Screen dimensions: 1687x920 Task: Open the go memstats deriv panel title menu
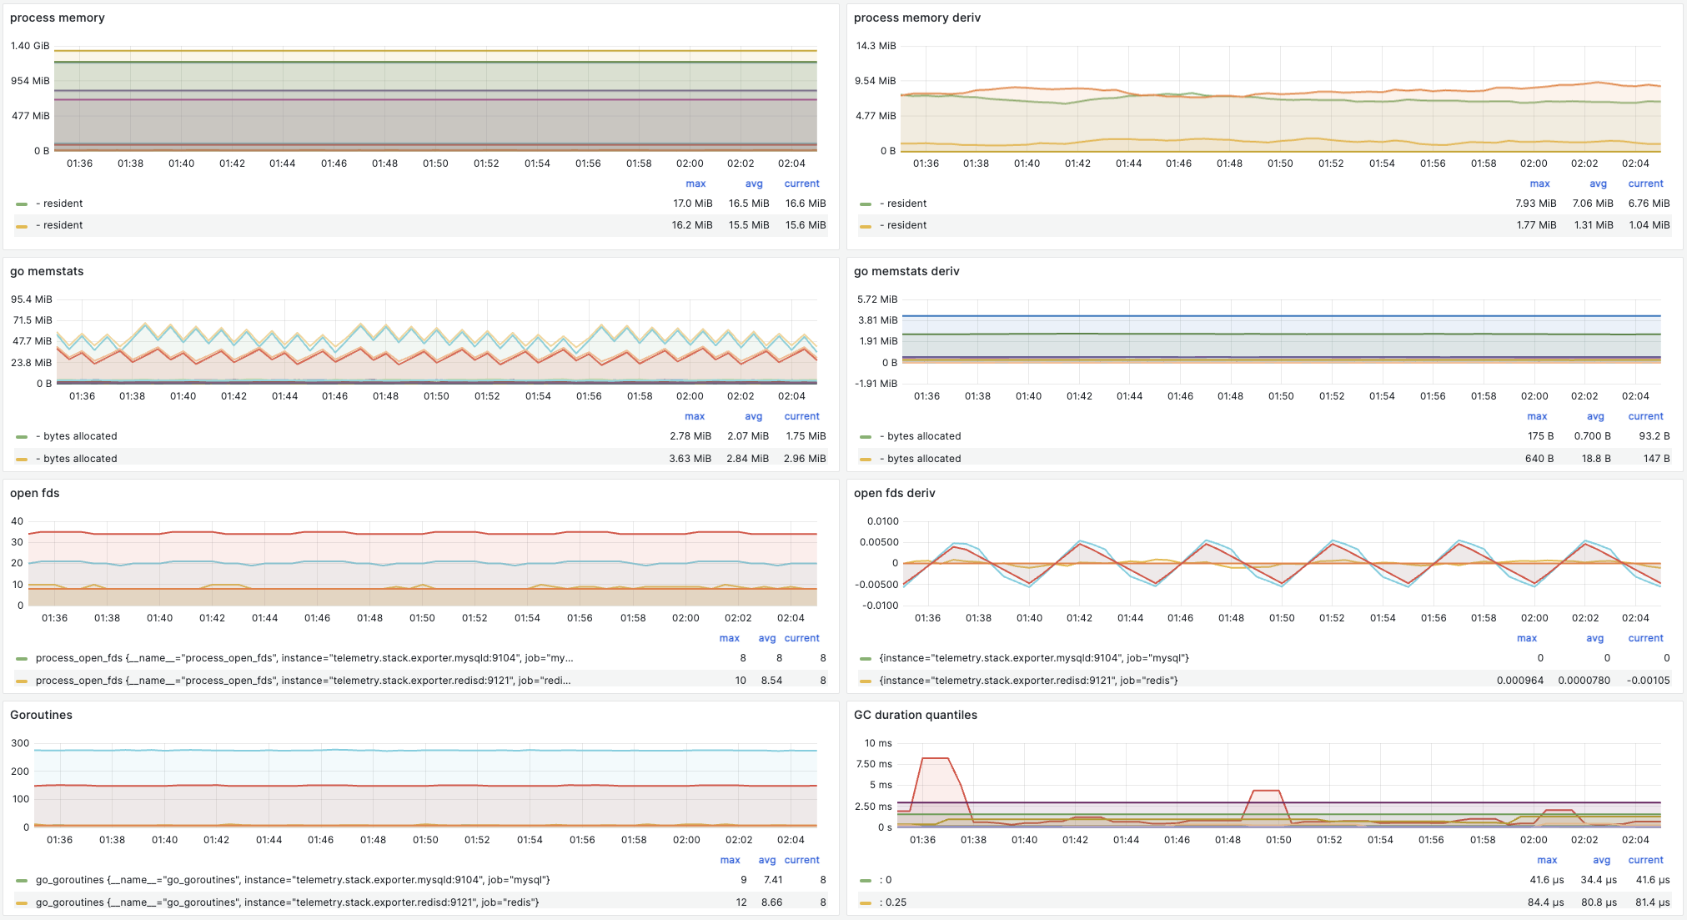point(906,271)
